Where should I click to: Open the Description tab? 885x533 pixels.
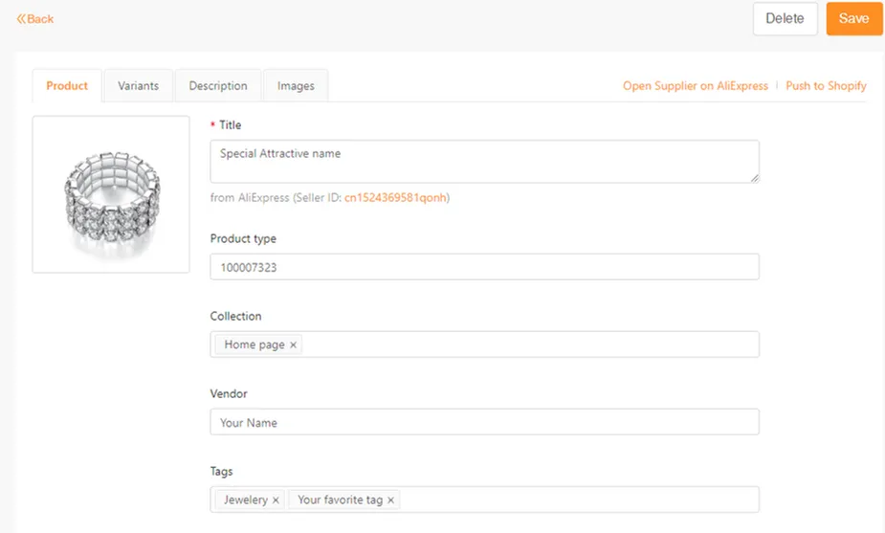coord(218,86)
